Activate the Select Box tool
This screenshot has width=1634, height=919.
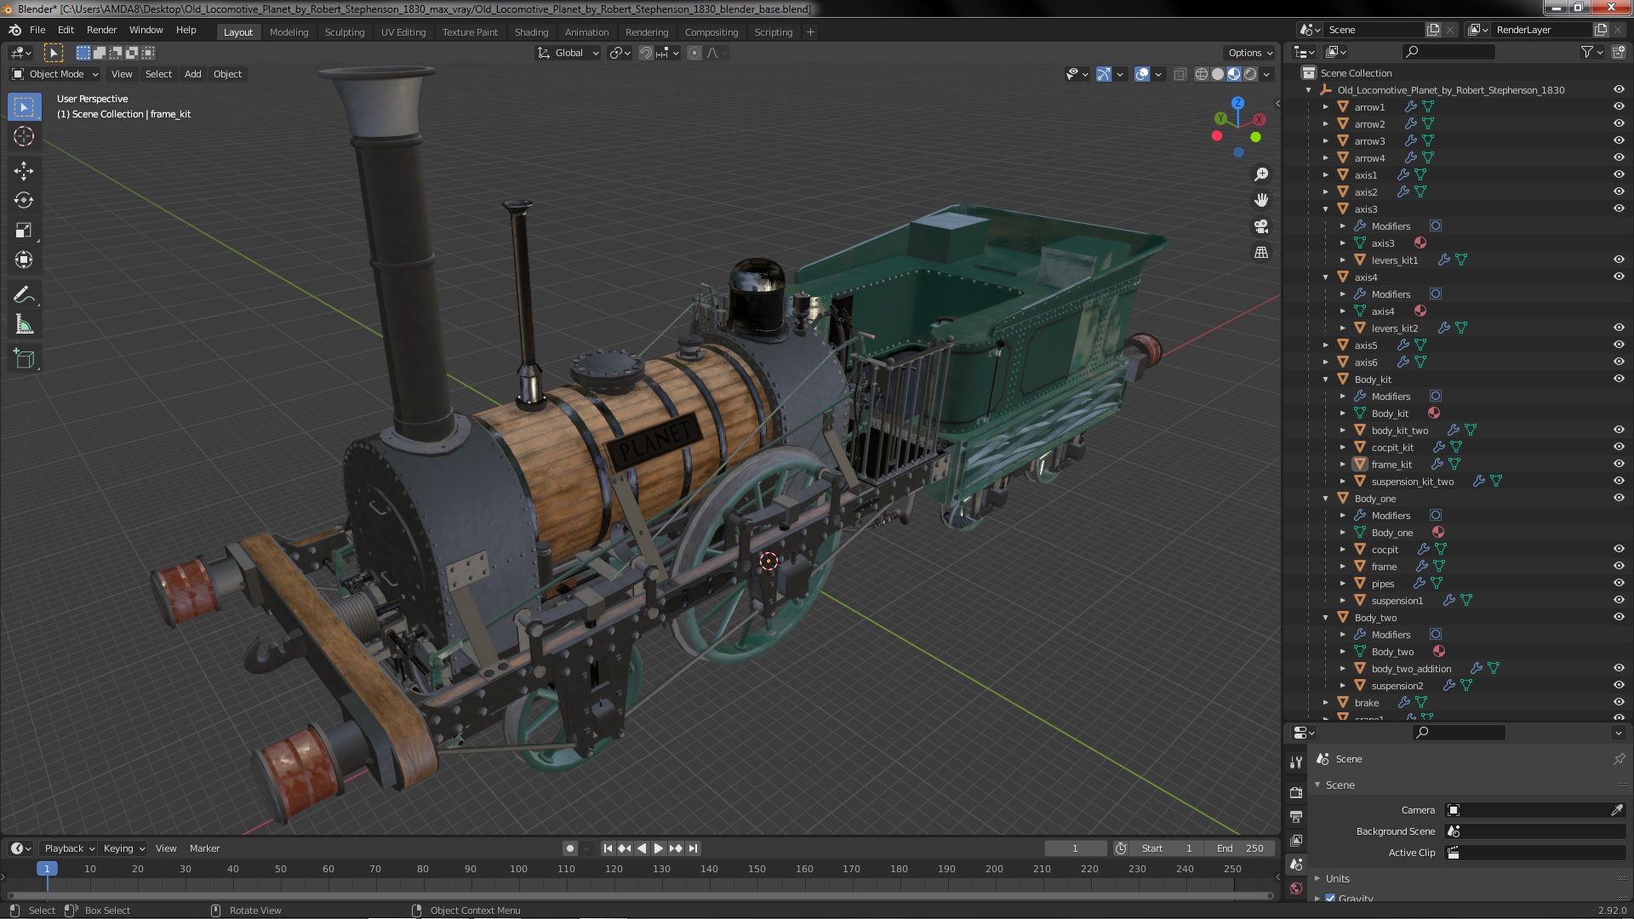point(24,107)
